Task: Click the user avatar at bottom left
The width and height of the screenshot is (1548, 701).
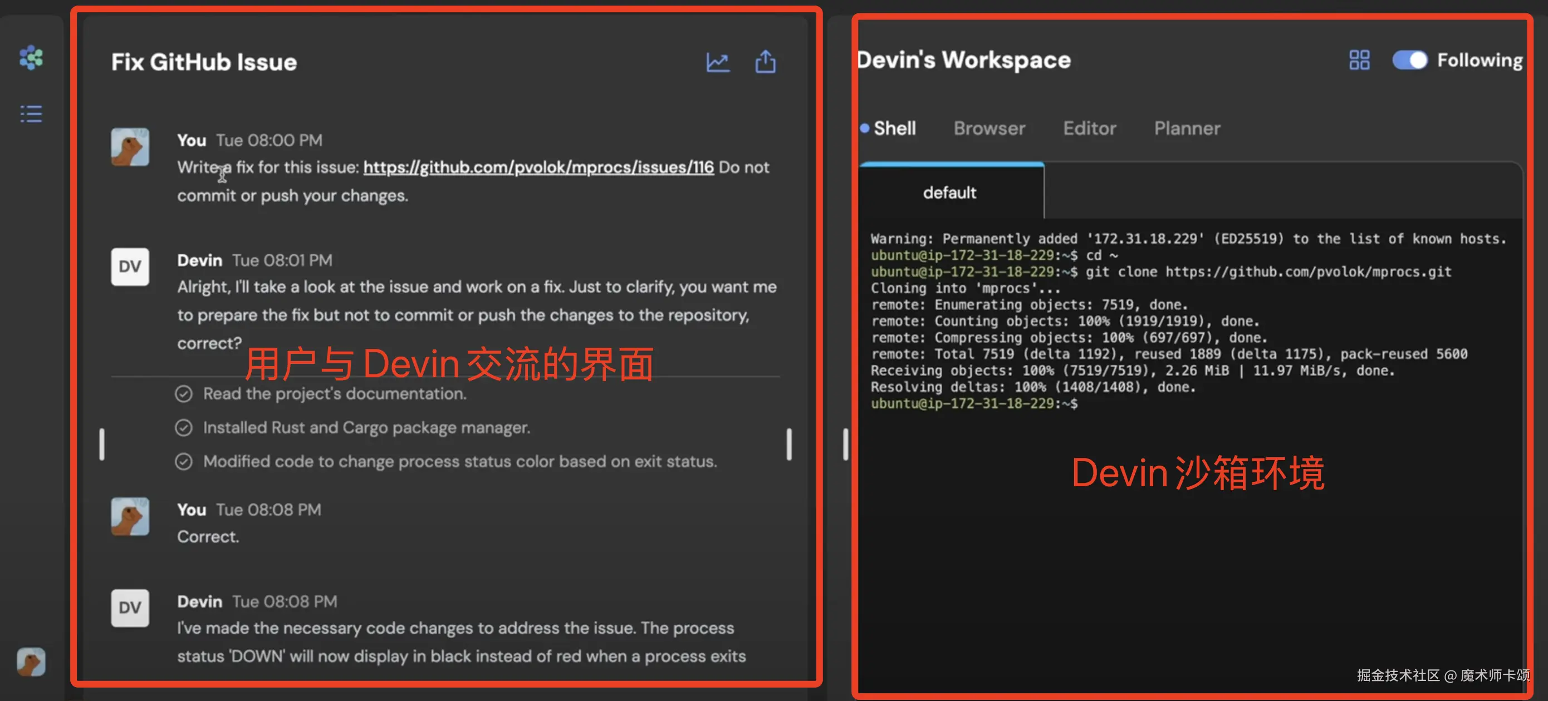Action: [31, 661]
